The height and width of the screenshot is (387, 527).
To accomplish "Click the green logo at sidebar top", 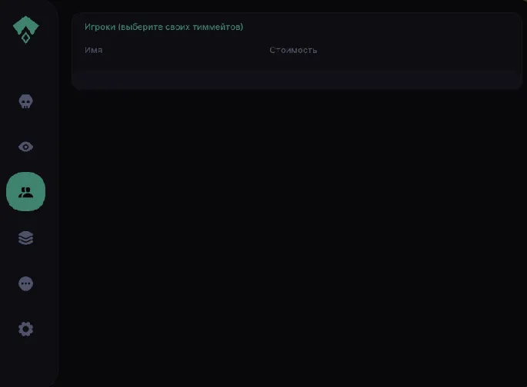I will click(x=26, y=29).
